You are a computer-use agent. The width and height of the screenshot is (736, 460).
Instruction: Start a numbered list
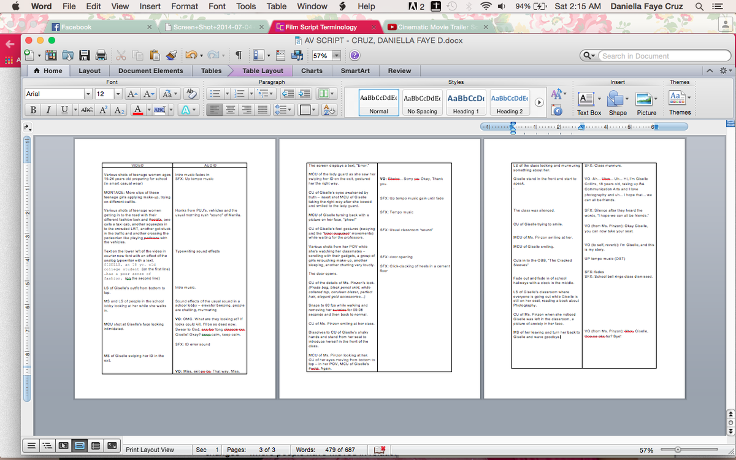coord(239,94)
